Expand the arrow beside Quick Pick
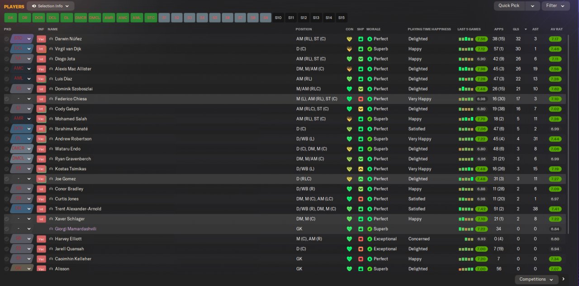579x286 pixels. 532,6
